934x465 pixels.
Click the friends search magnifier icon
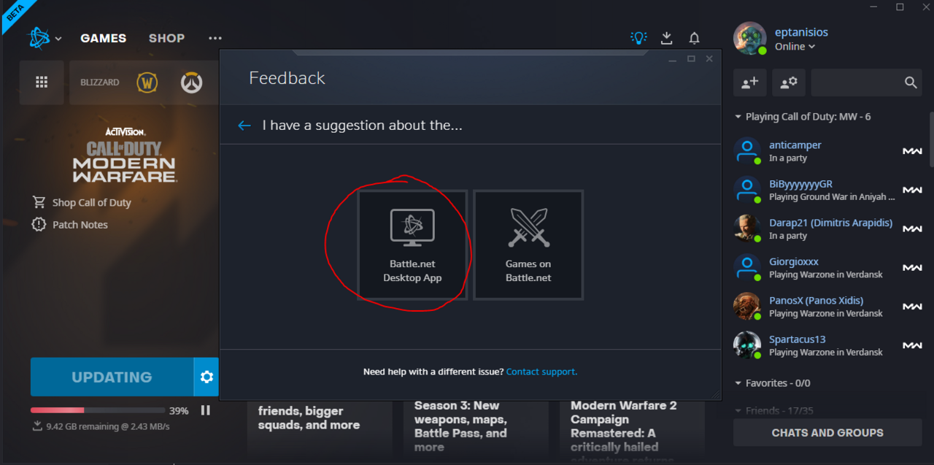point(910,82)
